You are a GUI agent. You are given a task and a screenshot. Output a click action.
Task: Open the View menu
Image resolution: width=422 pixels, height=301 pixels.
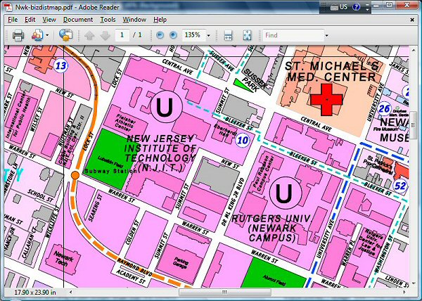coord(49,20)
